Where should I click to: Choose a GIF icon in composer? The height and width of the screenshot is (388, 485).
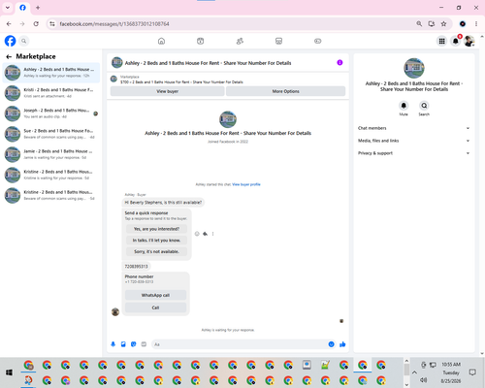point(144,344)
